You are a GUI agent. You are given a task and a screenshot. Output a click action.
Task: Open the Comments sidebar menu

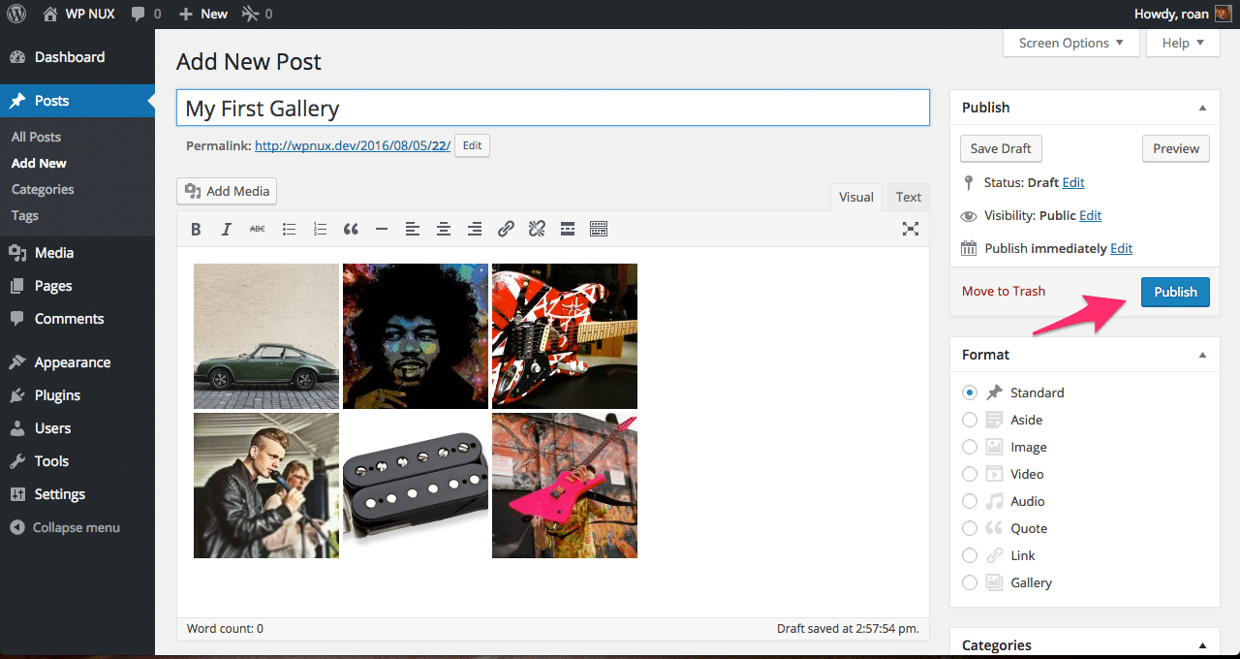(x=77, y=319)
